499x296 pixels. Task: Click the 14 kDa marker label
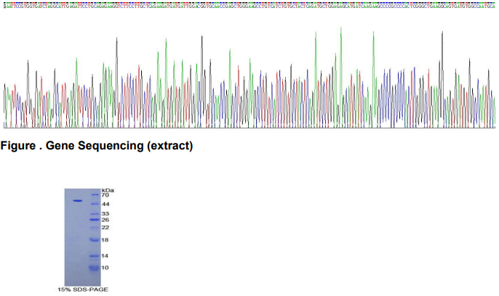click(x=105, y=255)
